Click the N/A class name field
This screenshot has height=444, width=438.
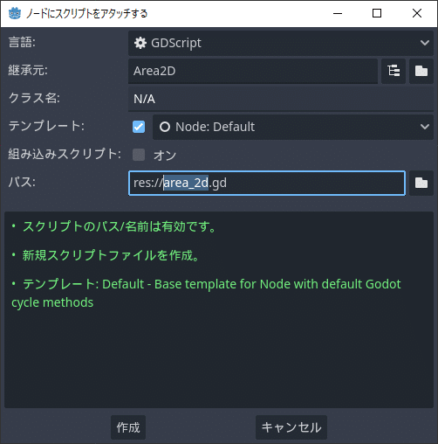pos(281,99)
